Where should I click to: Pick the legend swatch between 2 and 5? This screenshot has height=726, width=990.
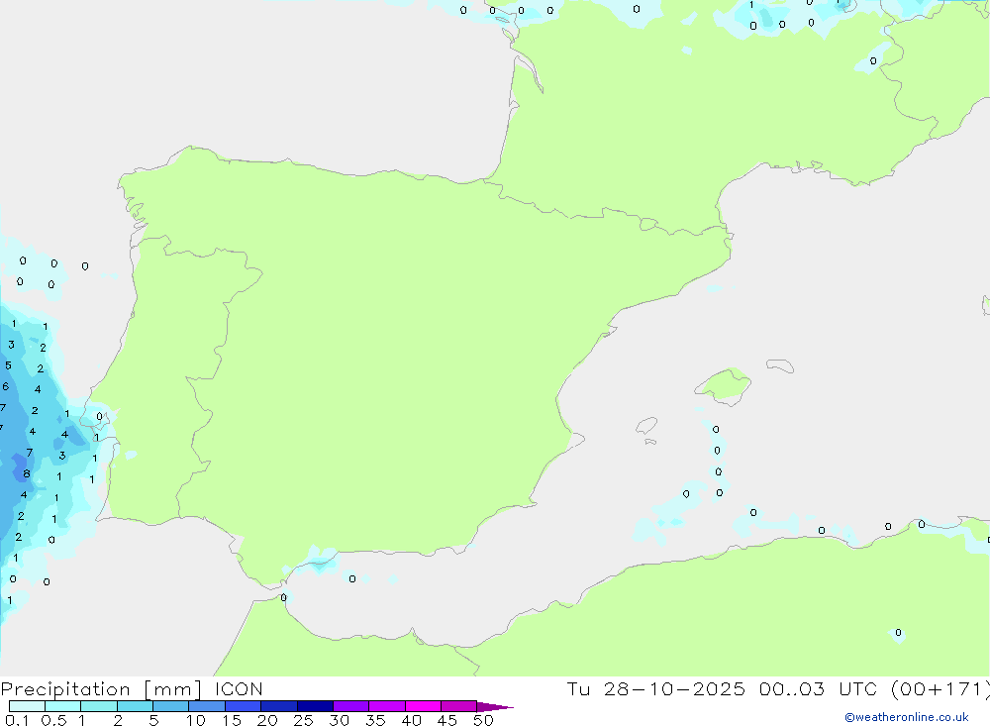pyautogui.click(x=135, y=706)
